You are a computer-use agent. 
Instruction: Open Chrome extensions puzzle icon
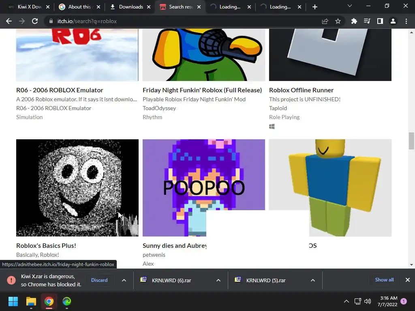pyautogui.click(x=354, y=21)
